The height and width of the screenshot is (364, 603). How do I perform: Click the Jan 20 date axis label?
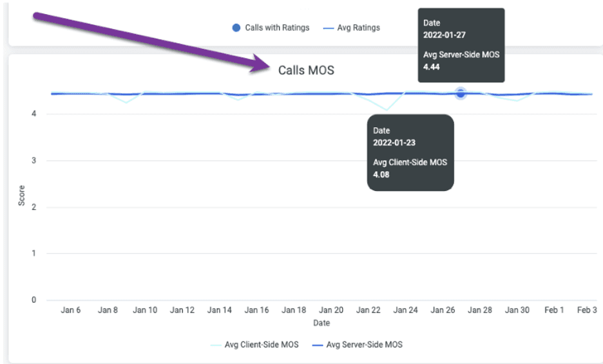(x=331, y=310)
